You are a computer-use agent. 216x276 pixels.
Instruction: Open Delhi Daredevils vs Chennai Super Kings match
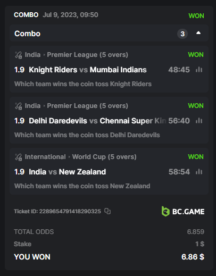coord(97,121)
